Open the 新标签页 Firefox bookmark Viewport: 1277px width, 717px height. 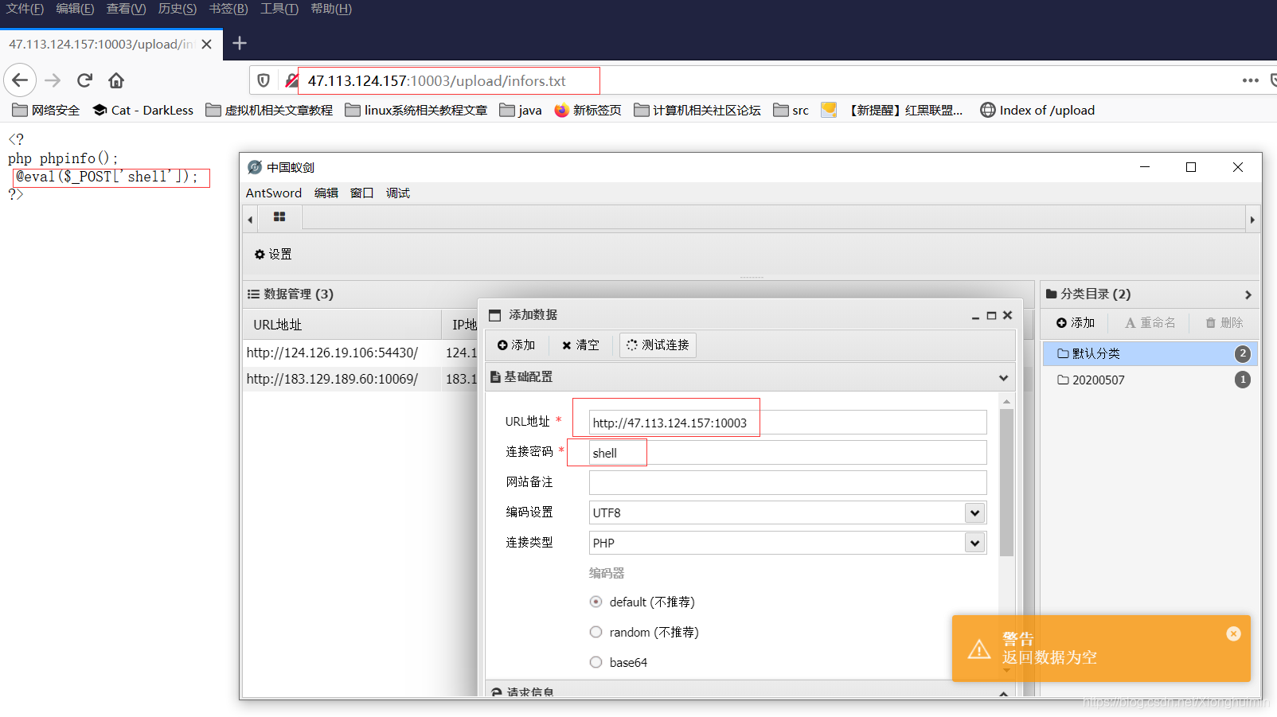coord(588,110)
